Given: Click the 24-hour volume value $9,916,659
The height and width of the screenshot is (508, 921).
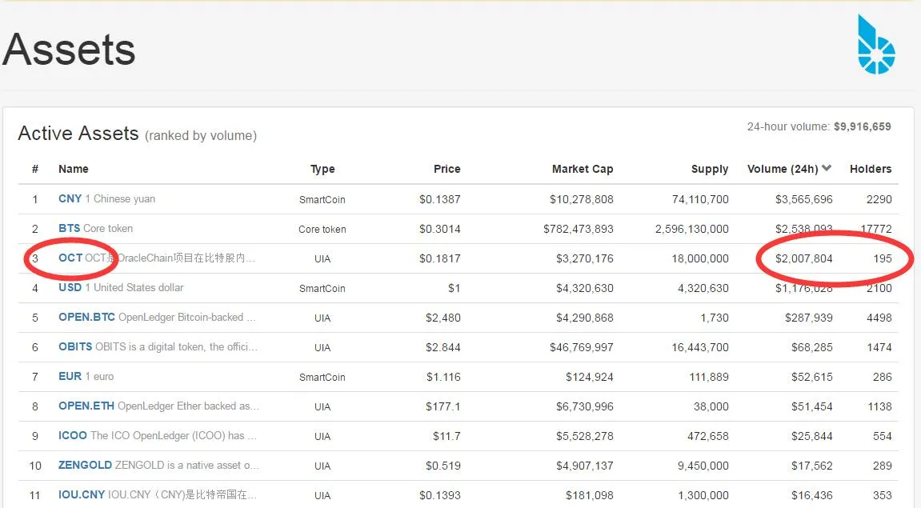Looking at the screenshot, I should point(863,127).
